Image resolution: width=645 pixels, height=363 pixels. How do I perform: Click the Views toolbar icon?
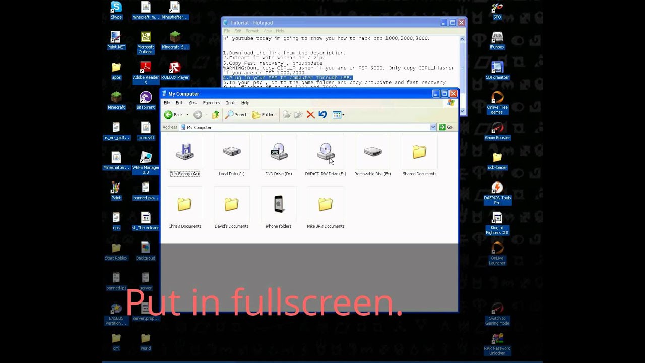[337, 115]
